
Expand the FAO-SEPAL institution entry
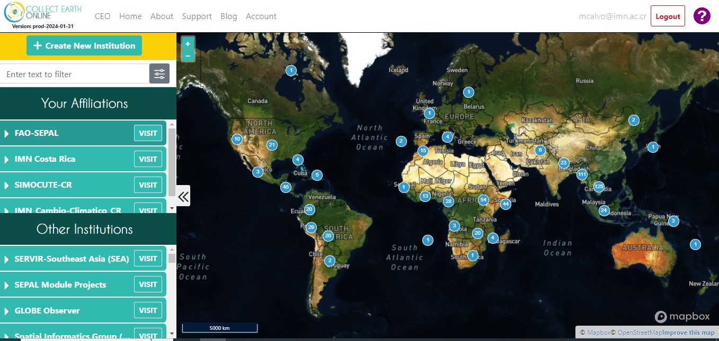coord(7,133)
